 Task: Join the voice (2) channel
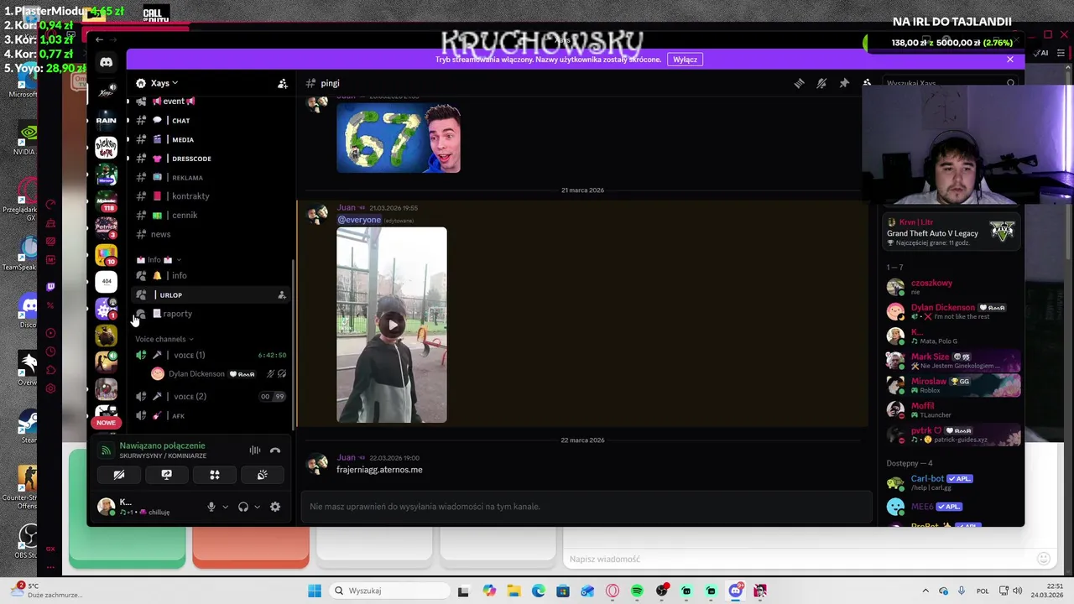[x=210, y=396]
